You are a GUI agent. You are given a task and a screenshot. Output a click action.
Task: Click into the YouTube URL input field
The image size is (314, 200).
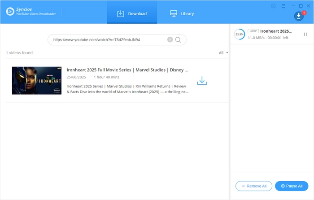pos(108,39)
